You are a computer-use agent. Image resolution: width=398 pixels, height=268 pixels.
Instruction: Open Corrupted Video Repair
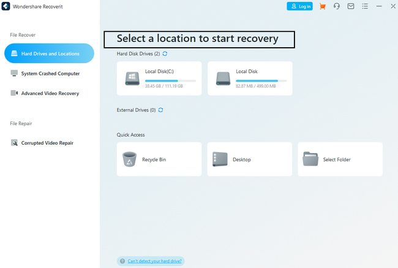pos(49,143)
